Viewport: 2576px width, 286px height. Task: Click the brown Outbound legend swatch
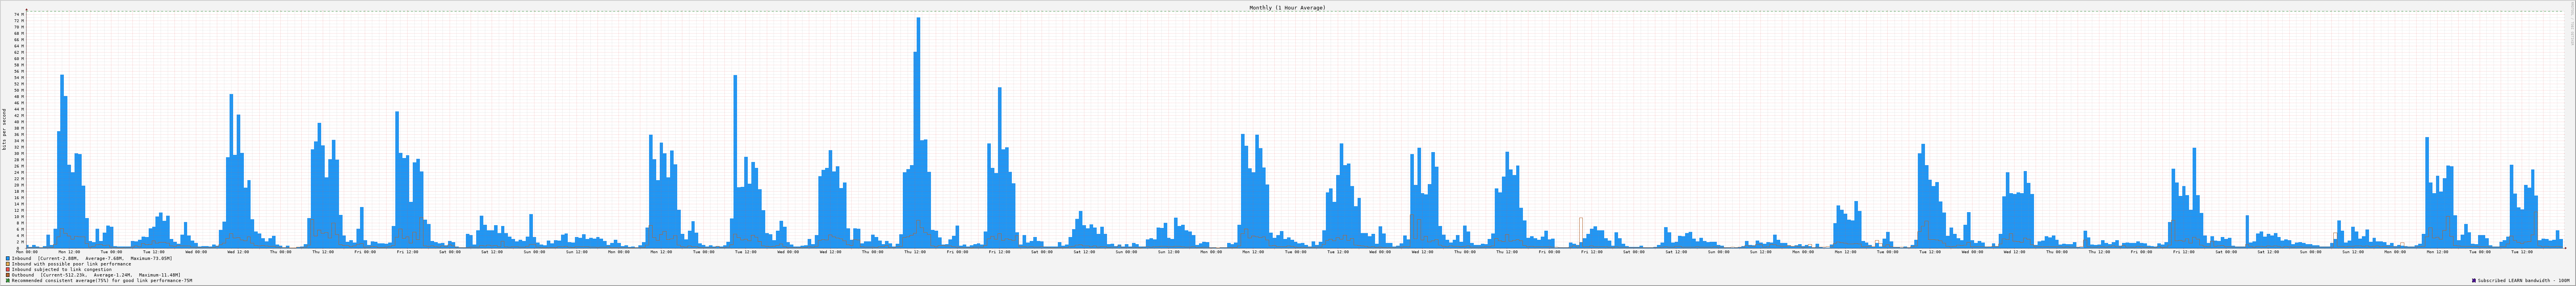(x=8, y=275)
